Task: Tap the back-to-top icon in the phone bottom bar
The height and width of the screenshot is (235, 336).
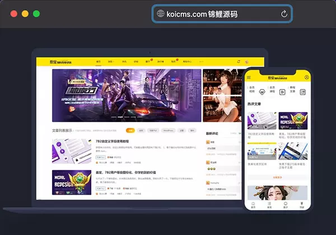Action: [302, 205]
